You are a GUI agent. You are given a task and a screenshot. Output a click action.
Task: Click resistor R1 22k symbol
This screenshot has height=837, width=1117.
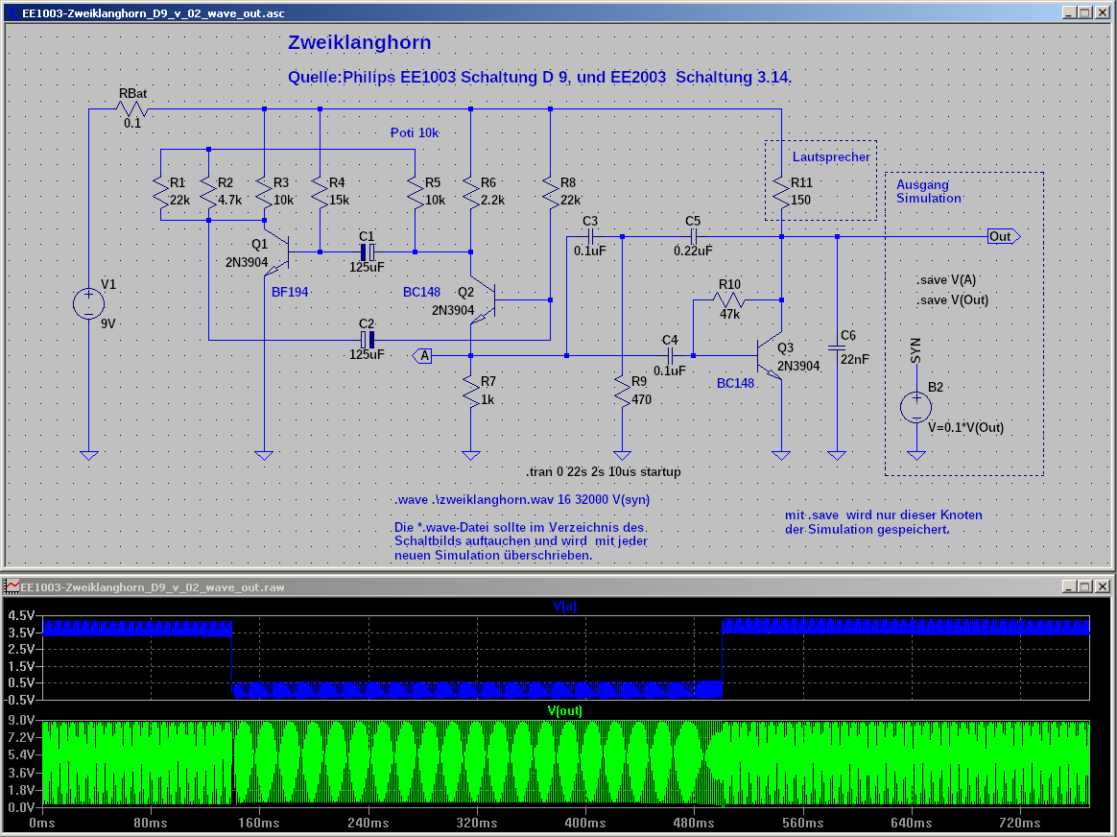point(160,192)
